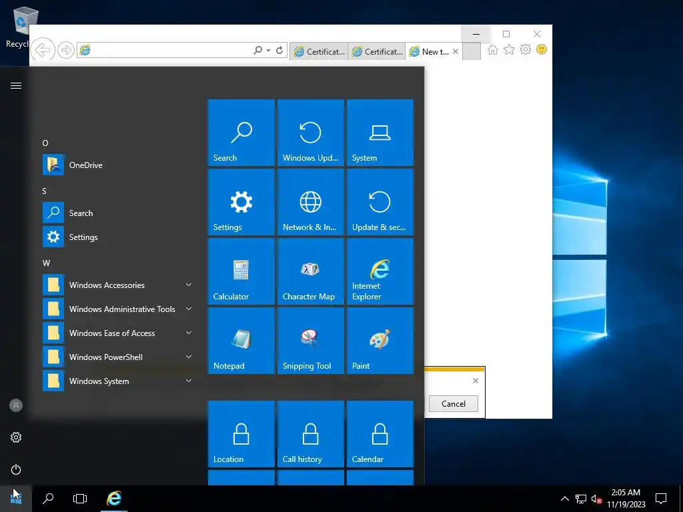
Task: Click the Windows Start button
Action: coord(16,499)
